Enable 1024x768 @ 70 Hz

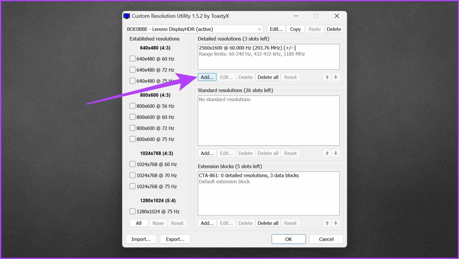point(132,175)
